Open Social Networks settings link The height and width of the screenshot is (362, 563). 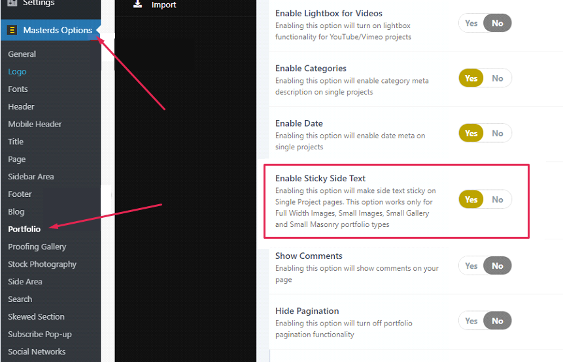pos(37,352)
